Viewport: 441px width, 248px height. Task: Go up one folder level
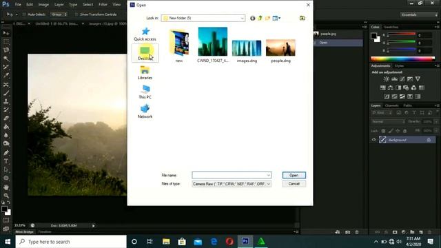[x=260, y=18]
